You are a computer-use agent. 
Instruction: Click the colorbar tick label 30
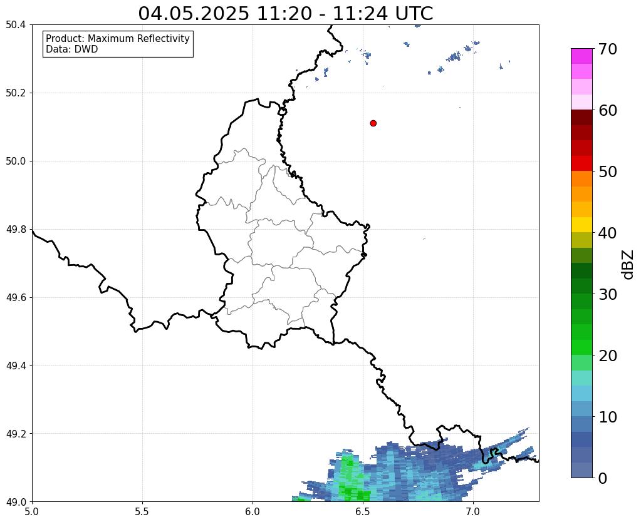pos(608,294)
